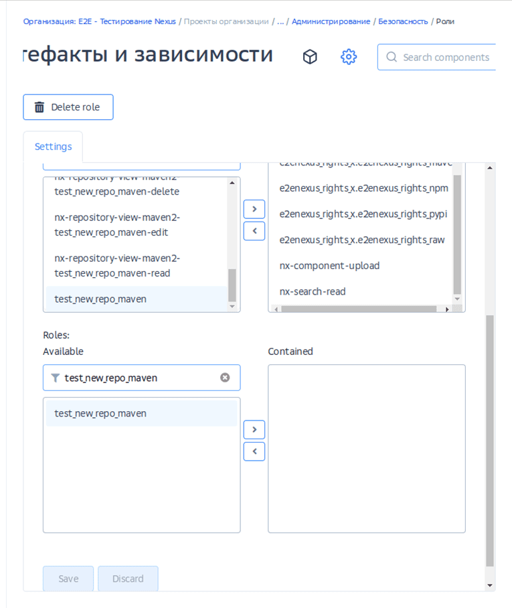Click the trash icon on Delete role

39,107
